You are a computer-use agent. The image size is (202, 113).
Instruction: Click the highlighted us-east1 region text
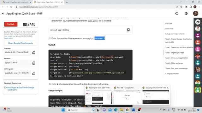point(100,38)
